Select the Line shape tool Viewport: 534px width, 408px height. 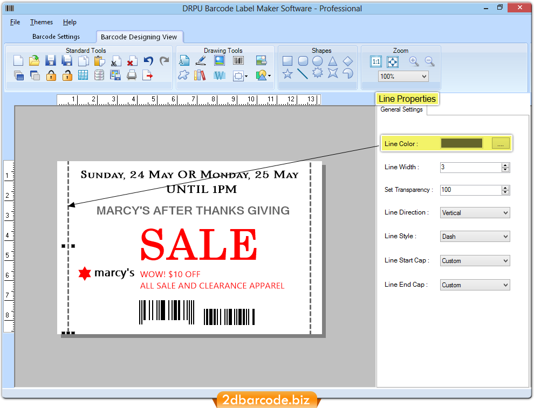303,73
